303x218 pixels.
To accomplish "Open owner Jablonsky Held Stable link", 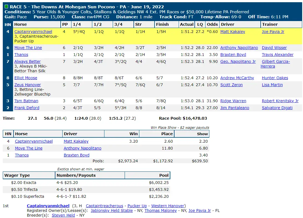I will [112, 211].
